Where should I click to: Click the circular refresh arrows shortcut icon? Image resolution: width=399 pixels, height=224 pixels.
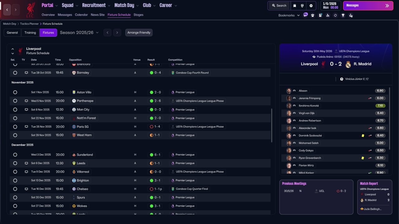[335, 15]
